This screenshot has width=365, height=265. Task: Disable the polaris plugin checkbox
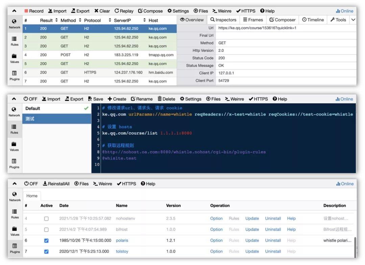pyautogui.click(x=46, y=240)
